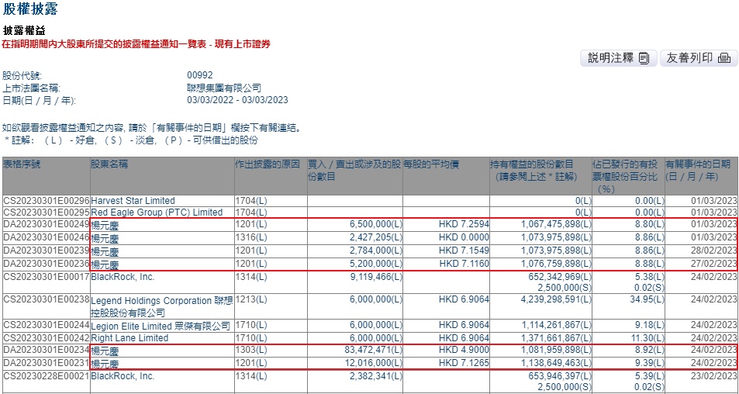
Task: Click company name 聯想集團有限公司
Action: pos(224,88)
